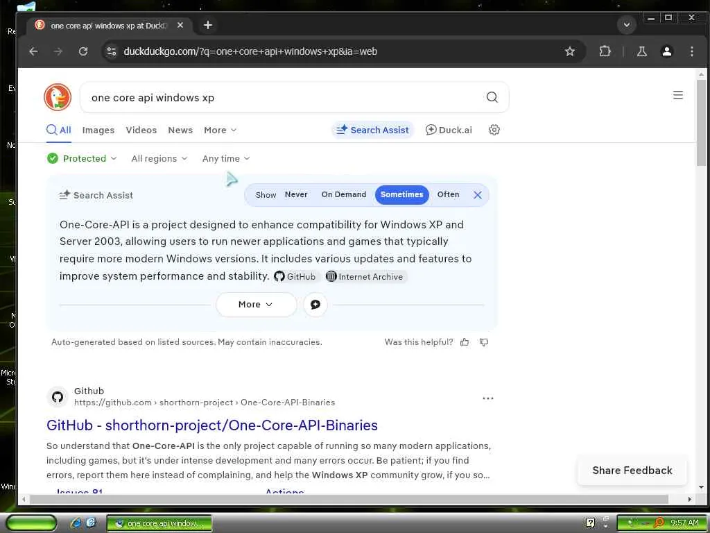Viewport: 710px width, 533px height.
Task: Open the hamburger menu icon
Action: (678, 95)
